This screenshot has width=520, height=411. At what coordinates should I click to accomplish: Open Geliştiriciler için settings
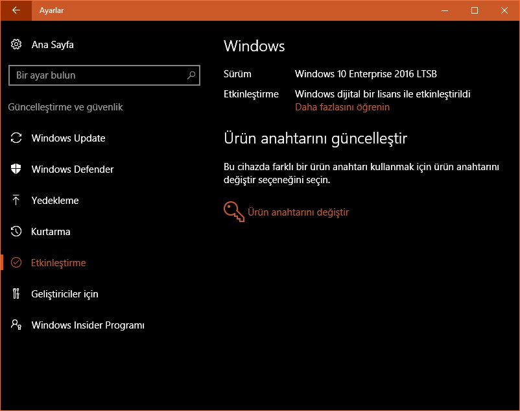point(65,294)
